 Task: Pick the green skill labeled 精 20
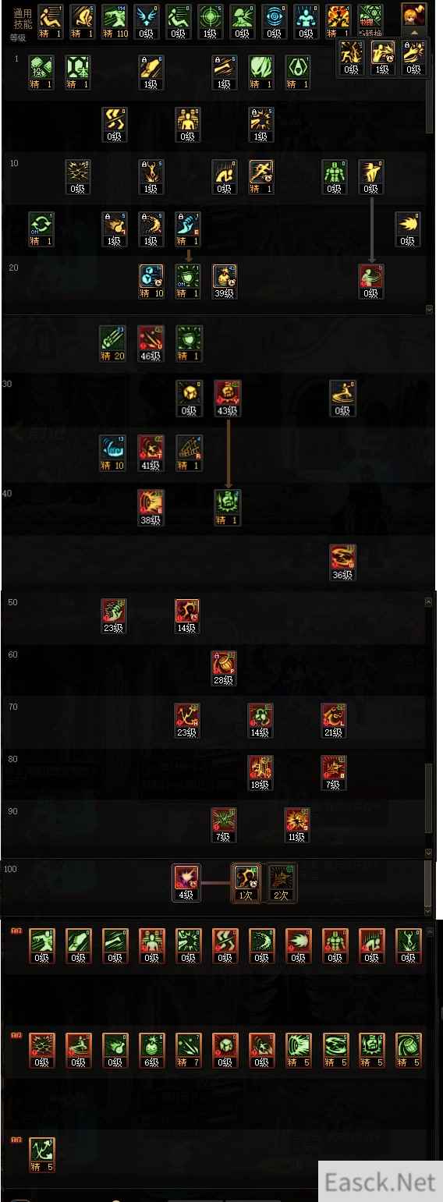(112, 342)
